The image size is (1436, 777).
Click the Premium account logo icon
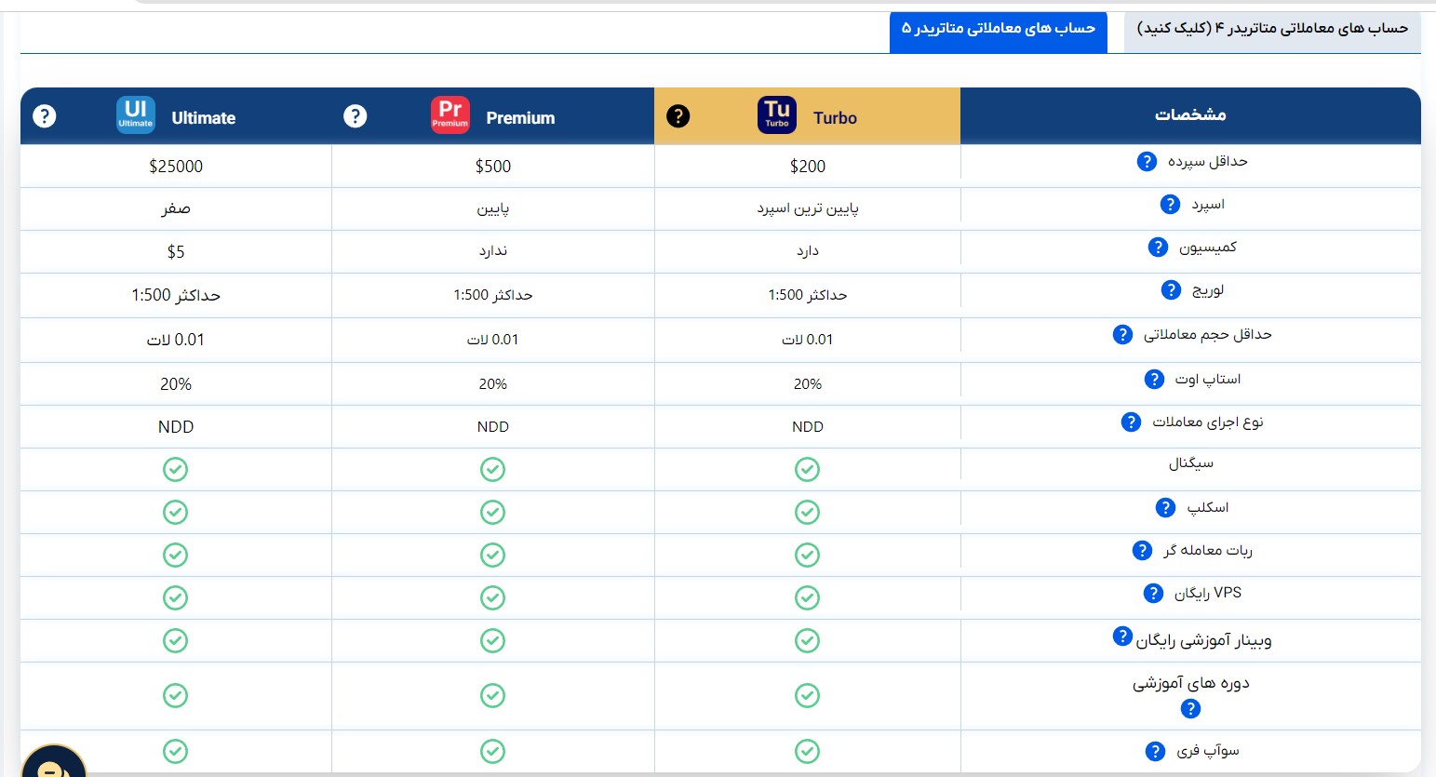[x=450, y=115]
